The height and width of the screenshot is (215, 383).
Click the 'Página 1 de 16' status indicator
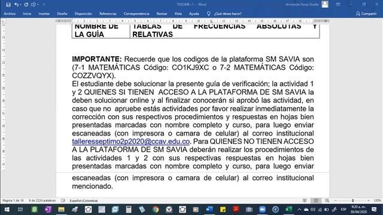coord(13,201)
